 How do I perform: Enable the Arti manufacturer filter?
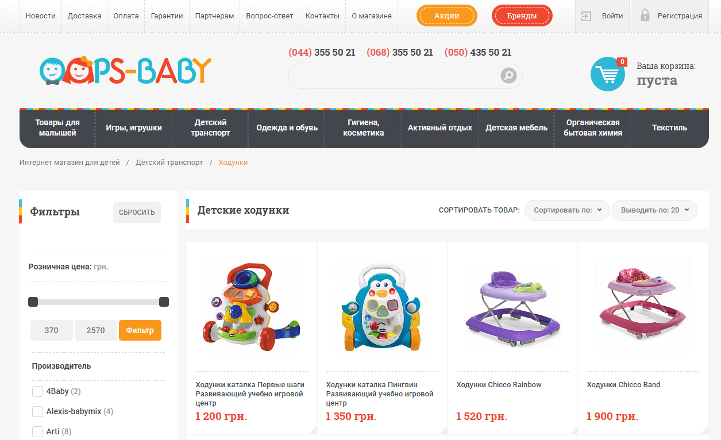[37, 431]
